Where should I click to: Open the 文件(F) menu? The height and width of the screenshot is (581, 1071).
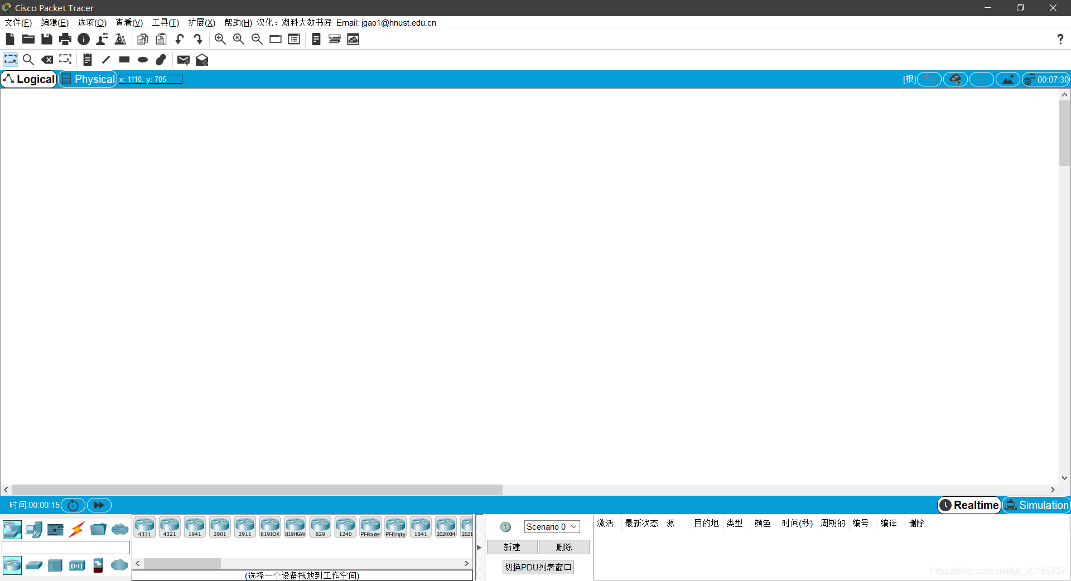(18, 23)
